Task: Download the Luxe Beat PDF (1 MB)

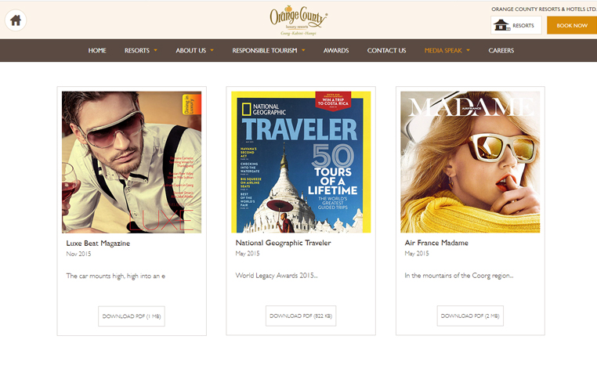Action: click(x=132, y=316)
